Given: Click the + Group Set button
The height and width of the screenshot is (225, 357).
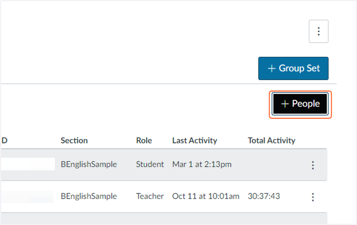Looking at the screenshot, I should pos(293,68).
